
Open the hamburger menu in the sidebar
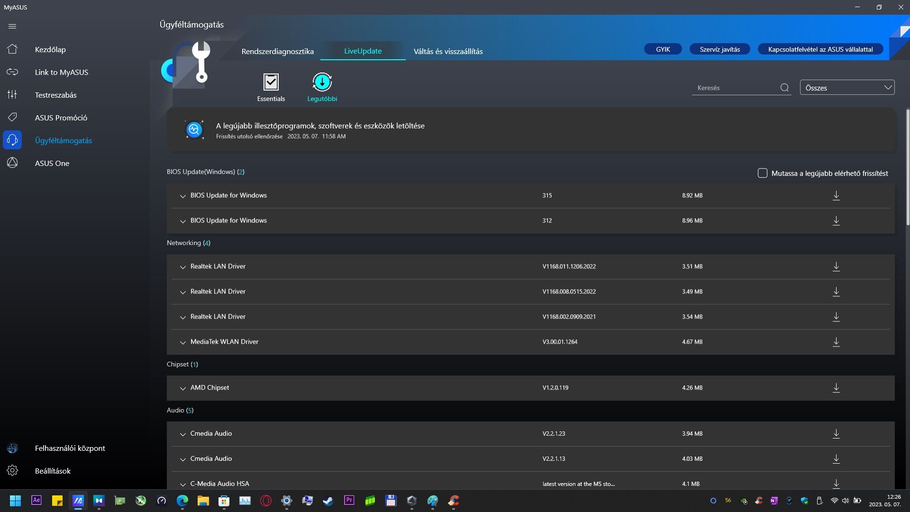12,26
